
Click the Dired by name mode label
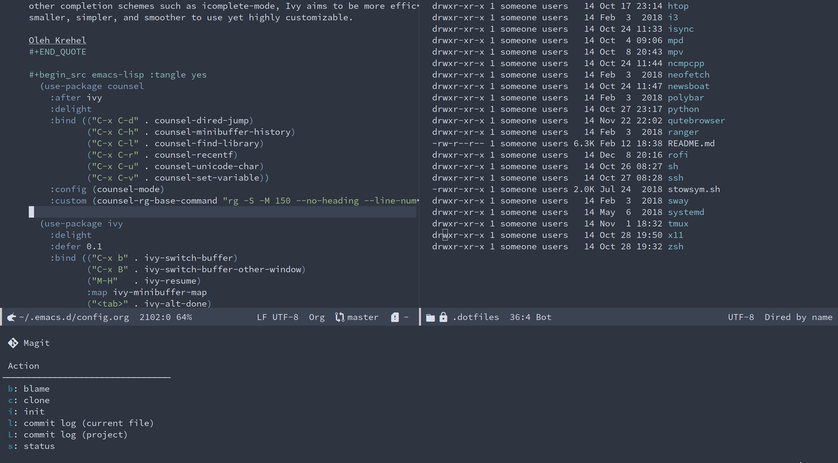(798, 317)
